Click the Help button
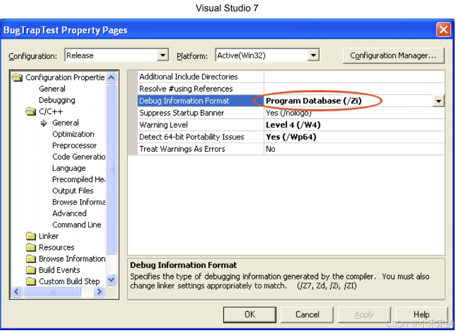 pos(422,314)
